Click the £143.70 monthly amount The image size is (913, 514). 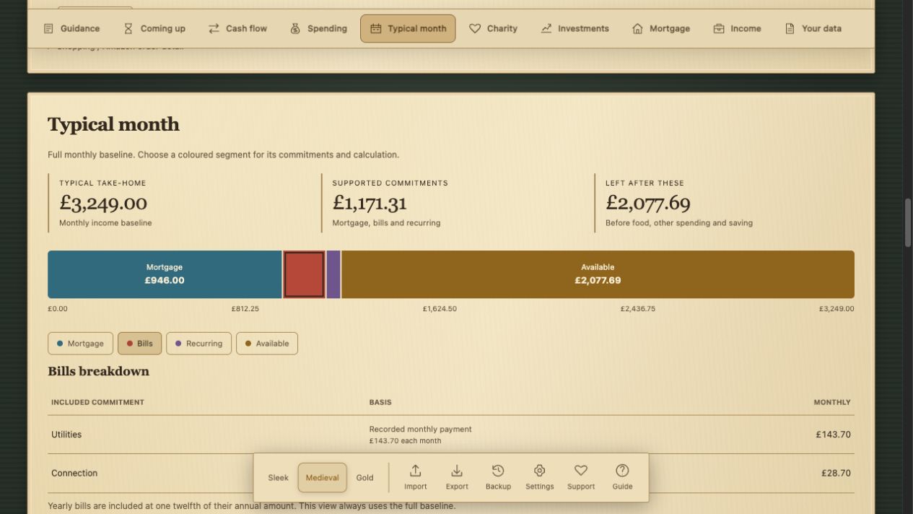834,435
